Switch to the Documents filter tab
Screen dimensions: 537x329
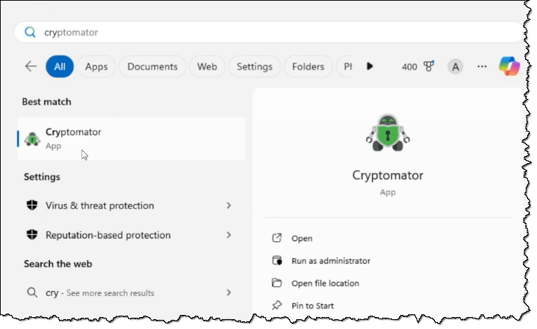[x=153, y=67]
